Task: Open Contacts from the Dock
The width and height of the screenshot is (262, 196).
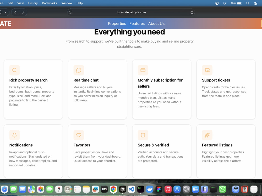Action: [68, 189]
